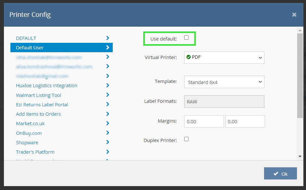Close the Printer Config dialog
Image resolution: width=306 pixels, height=190 pixels.
[x=294, y=15]
